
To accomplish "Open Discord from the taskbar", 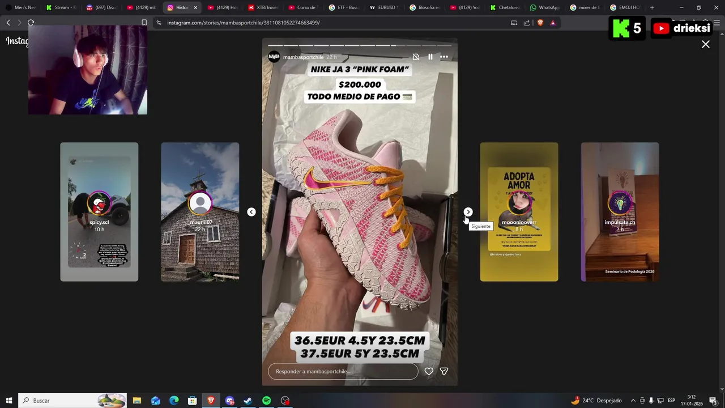I will tap(229, 401).
